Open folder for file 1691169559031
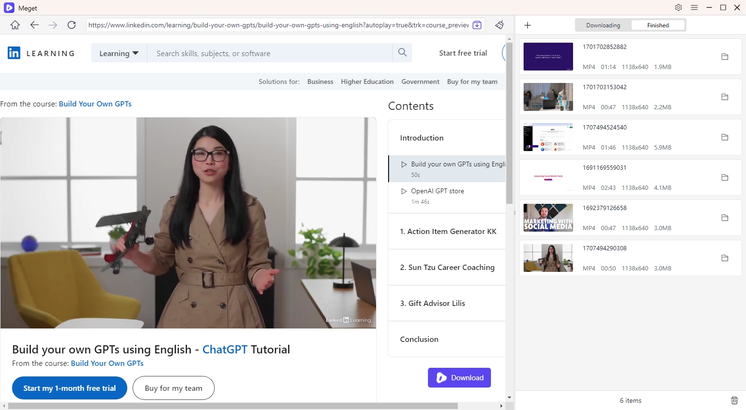The height and width of the screenshot is (410, 746). (x=725, y=177)
